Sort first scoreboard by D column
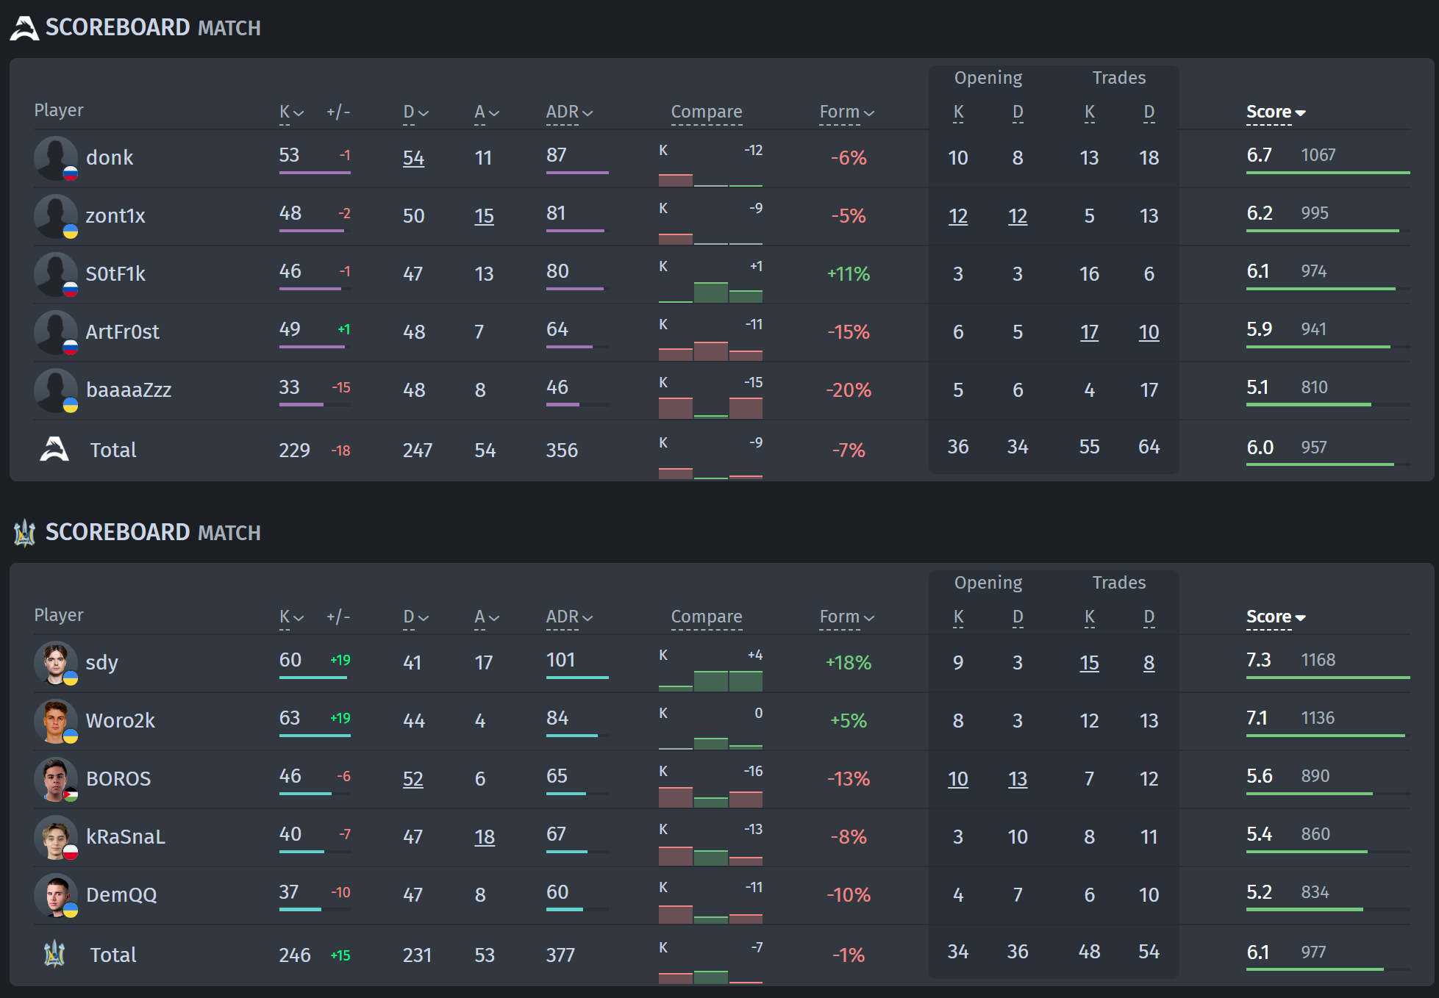Screen dimensions: 1439x998 coord(415,112)
